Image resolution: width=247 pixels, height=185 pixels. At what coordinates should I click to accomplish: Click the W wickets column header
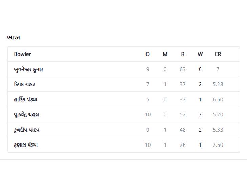click(200, 54)
